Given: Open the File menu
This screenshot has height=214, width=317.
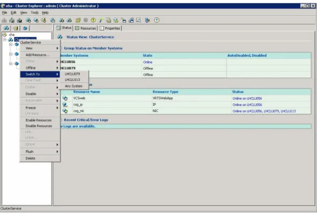Looking at the screenshot, I should 5,13.
